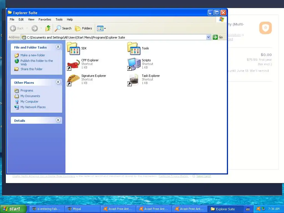Go up one folder level
Viewport: 284px width, 213px height.
click(48, 28)
